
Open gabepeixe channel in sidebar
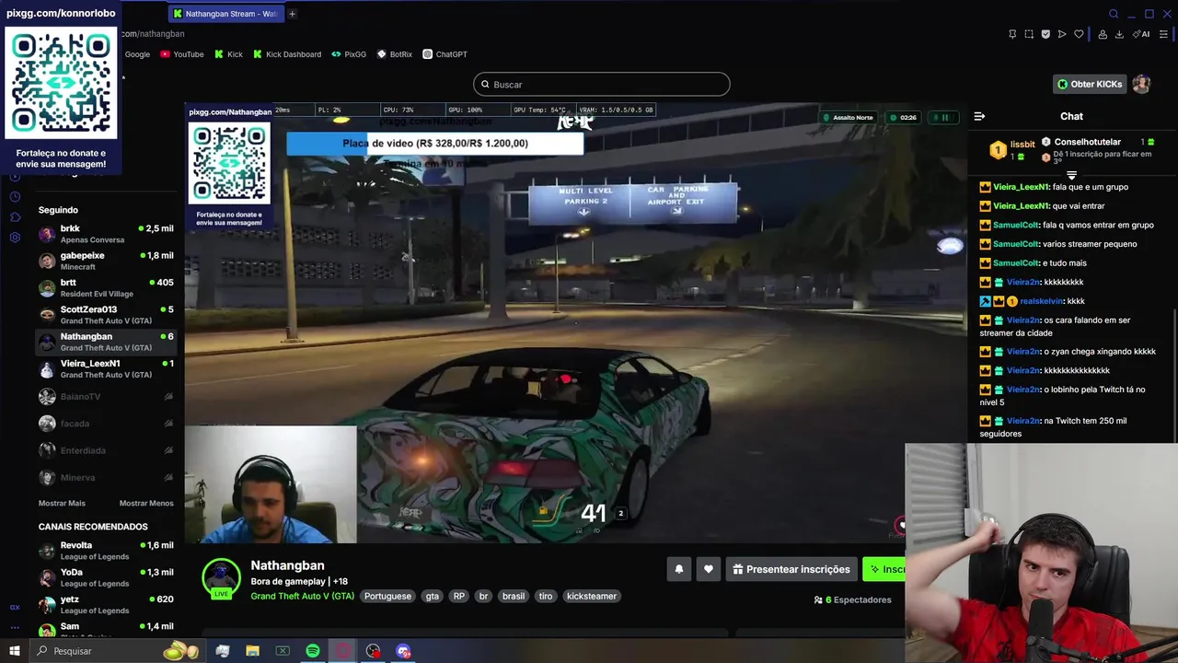click(106, 261)
